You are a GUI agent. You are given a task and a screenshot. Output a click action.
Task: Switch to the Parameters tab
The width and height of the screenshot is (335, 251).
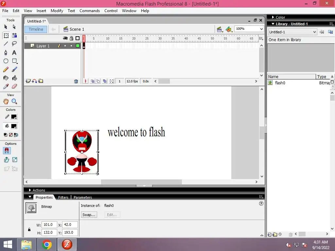point(83,197)
